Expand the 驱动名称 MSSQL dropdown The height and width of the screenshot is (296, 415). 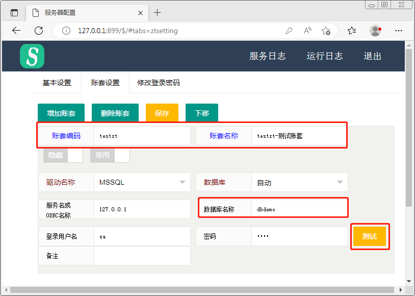point(182,182)
